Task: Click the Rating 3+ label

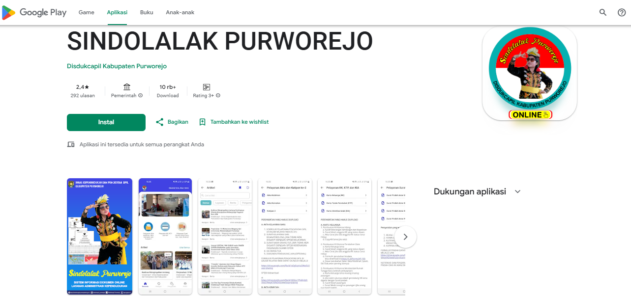Action: [204, 96]
